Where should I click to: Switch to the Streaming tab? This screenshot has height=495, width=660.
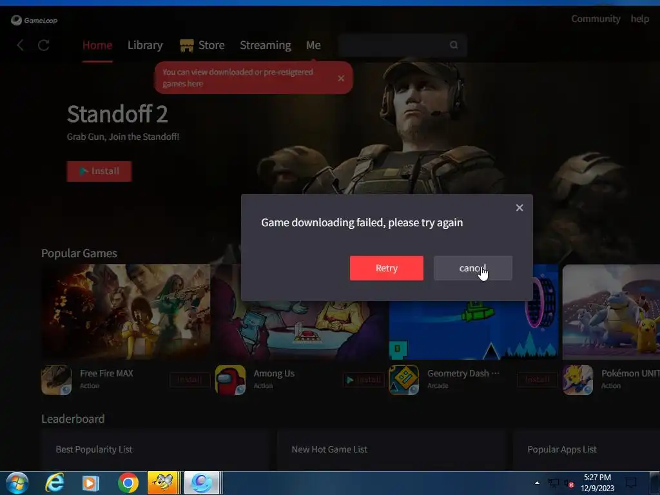coord(265,45)
